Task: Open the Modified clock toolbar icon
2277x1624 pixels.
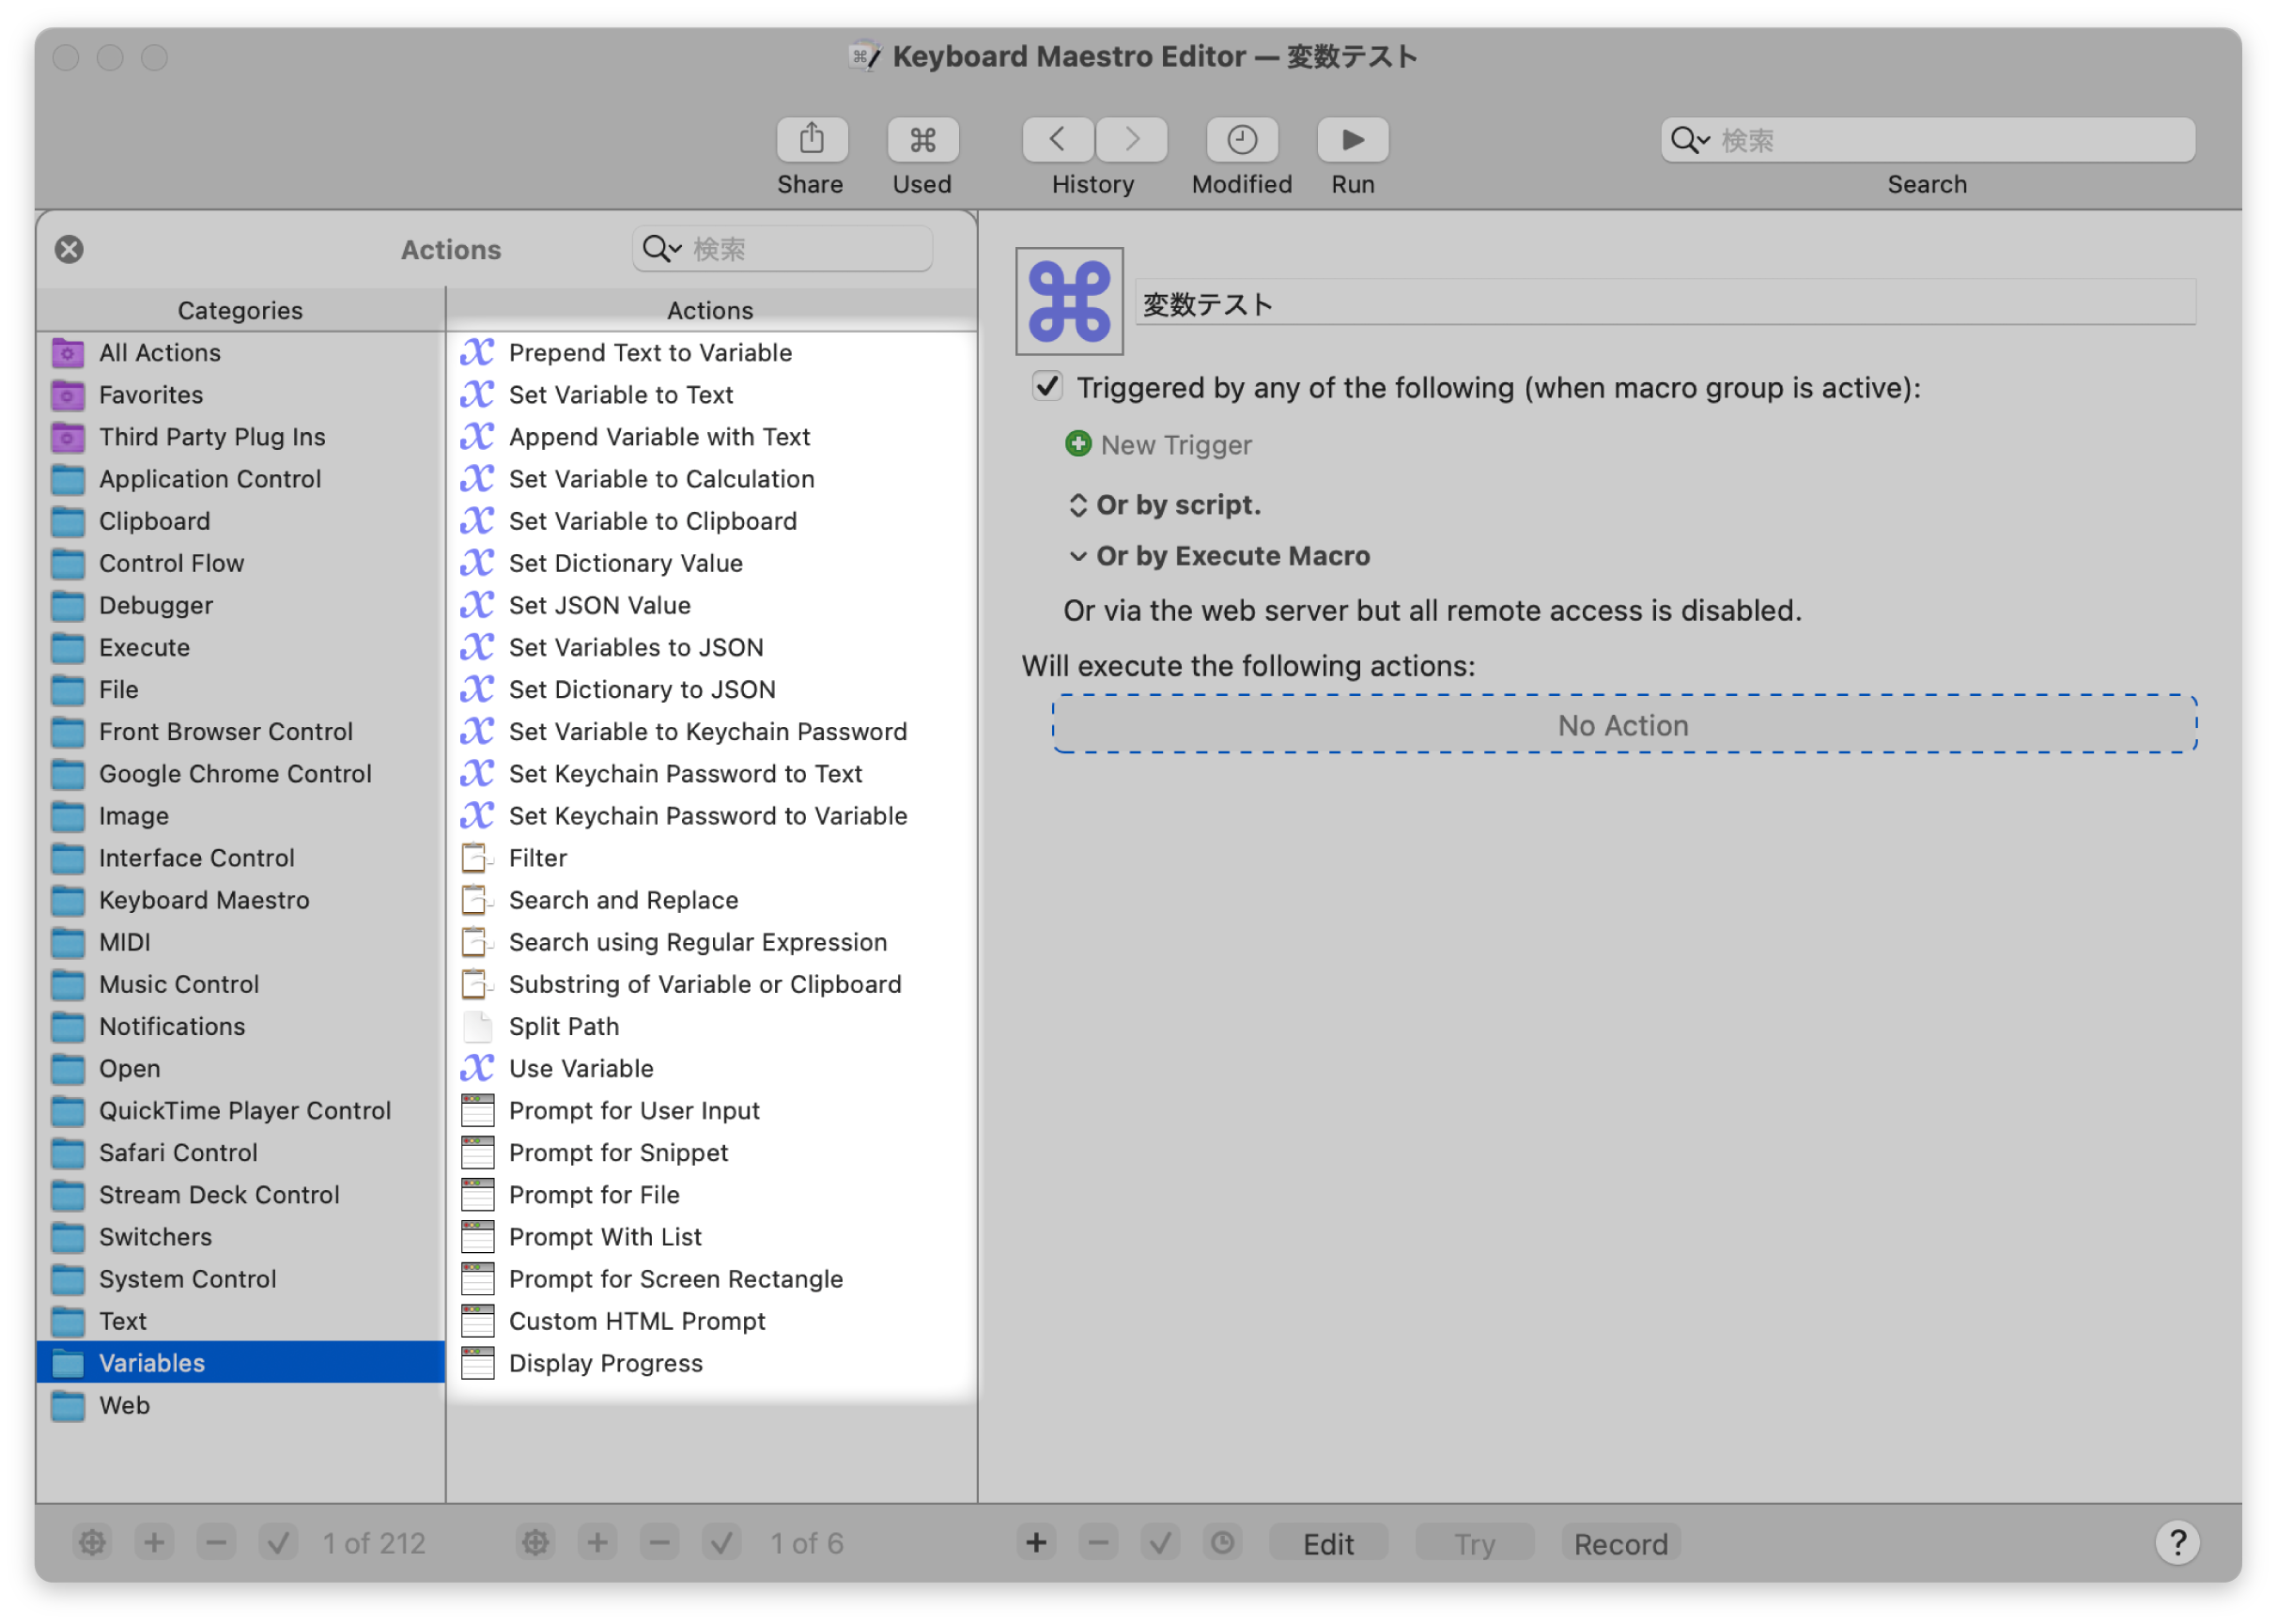Action: pos(1241,139)
